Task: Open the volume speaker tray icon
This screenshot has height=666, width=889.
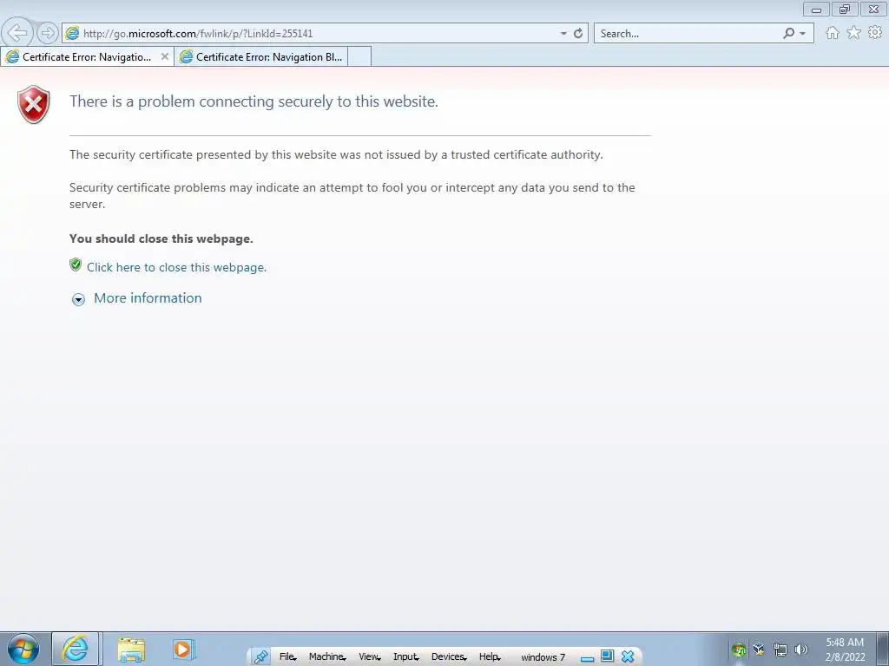Action: (x=801, y=650)
